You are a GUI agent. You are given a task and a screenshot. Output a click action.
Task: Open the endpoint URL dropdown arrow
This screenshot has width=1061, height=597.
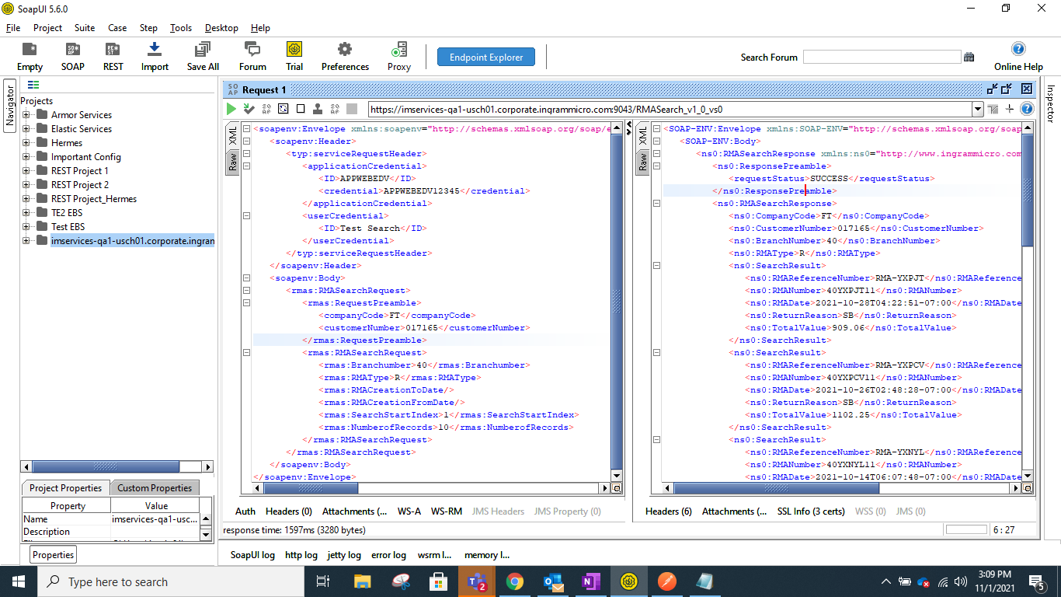click(x=977, y=110)
